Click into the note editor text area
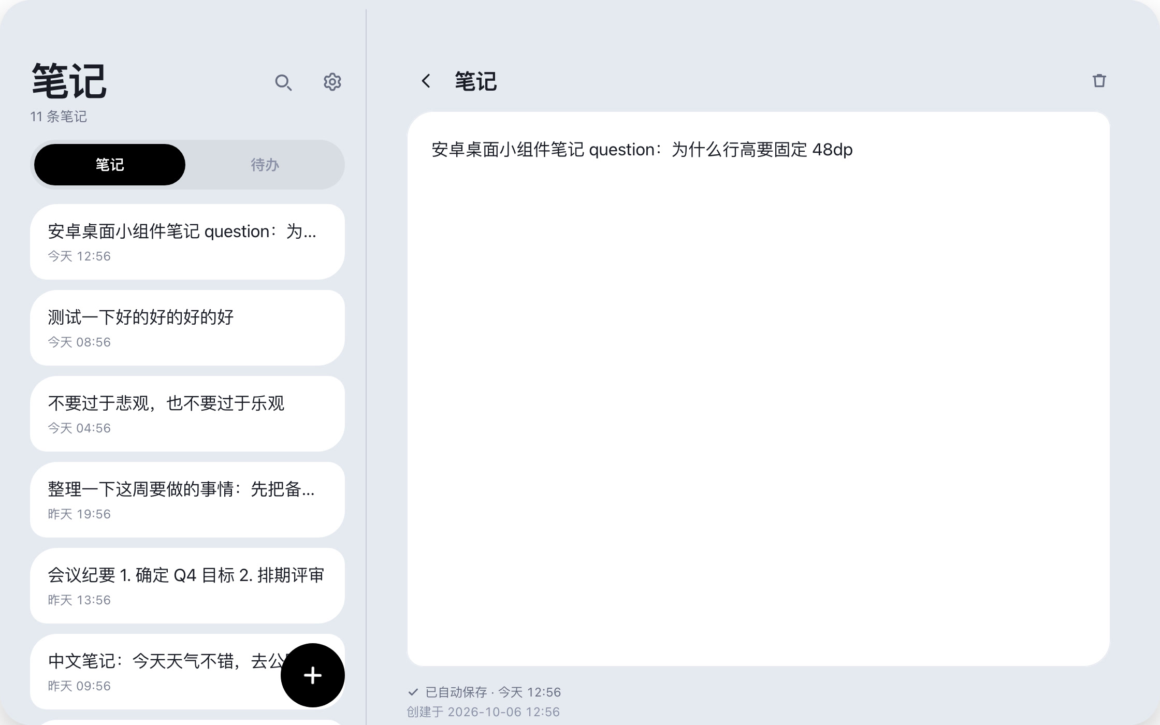 tap(759, 388)
